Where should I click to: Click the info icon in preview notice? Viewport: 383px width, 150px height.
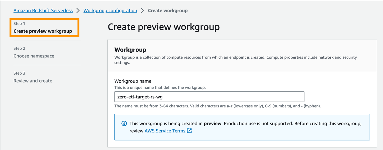pyautogui.click(x=124, y=124)
